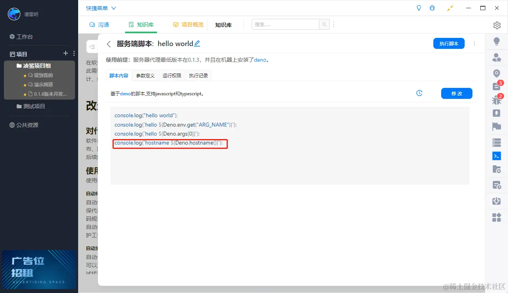
Task: Click the console.log("hello world") code line
Action: click(x=146, y=115)
